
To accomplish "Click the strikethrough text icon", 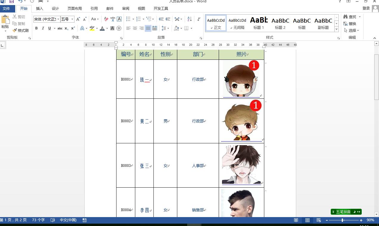I will [60, 28].
